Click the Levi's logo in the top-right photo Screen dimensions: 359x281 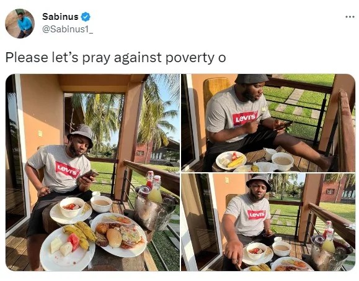(x=245, y=118)
